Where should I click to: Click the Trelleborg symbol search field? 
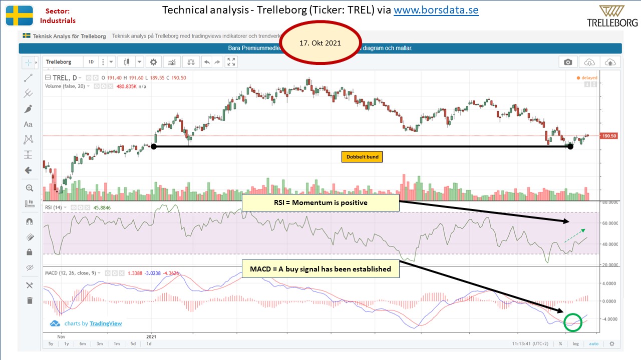[x=64, y=62]
